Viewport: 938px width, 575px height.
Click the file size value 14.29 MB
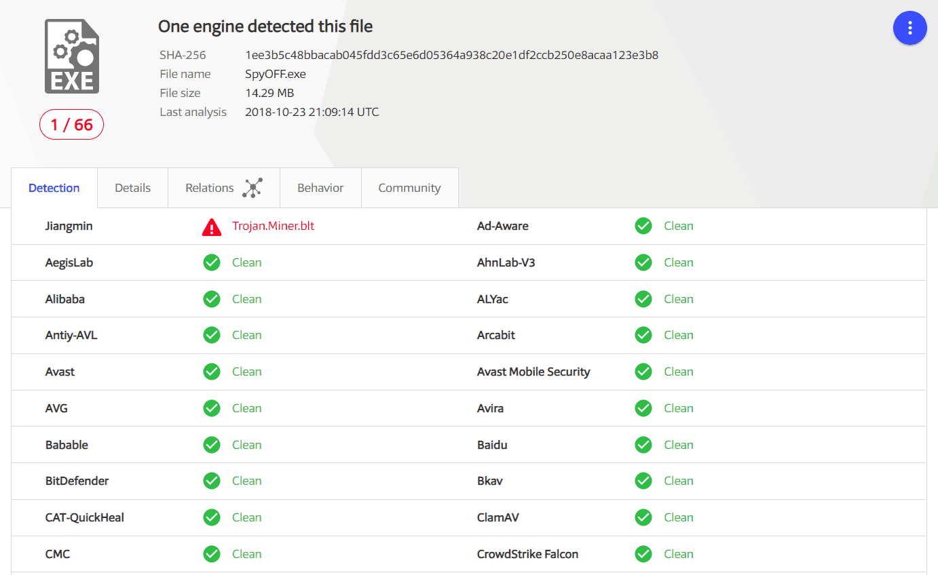269,93
